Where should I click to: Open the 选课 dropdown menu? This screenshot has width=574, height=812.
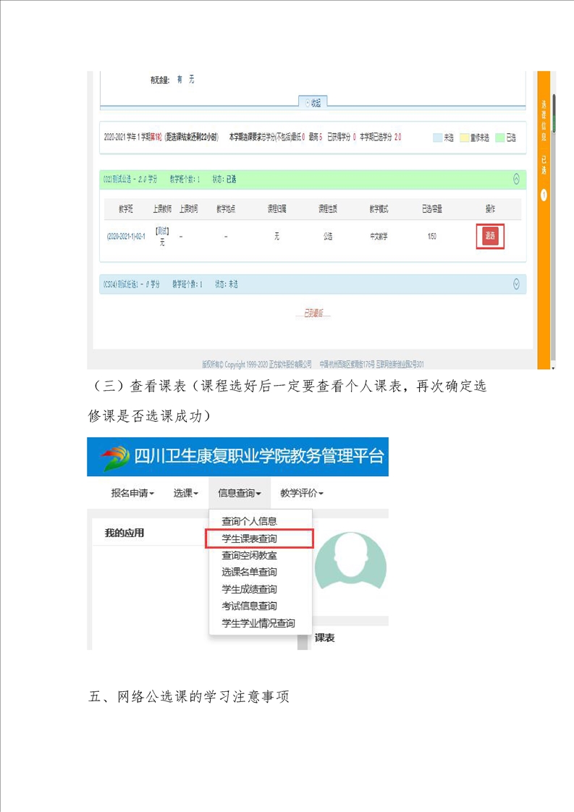point(185,493)
